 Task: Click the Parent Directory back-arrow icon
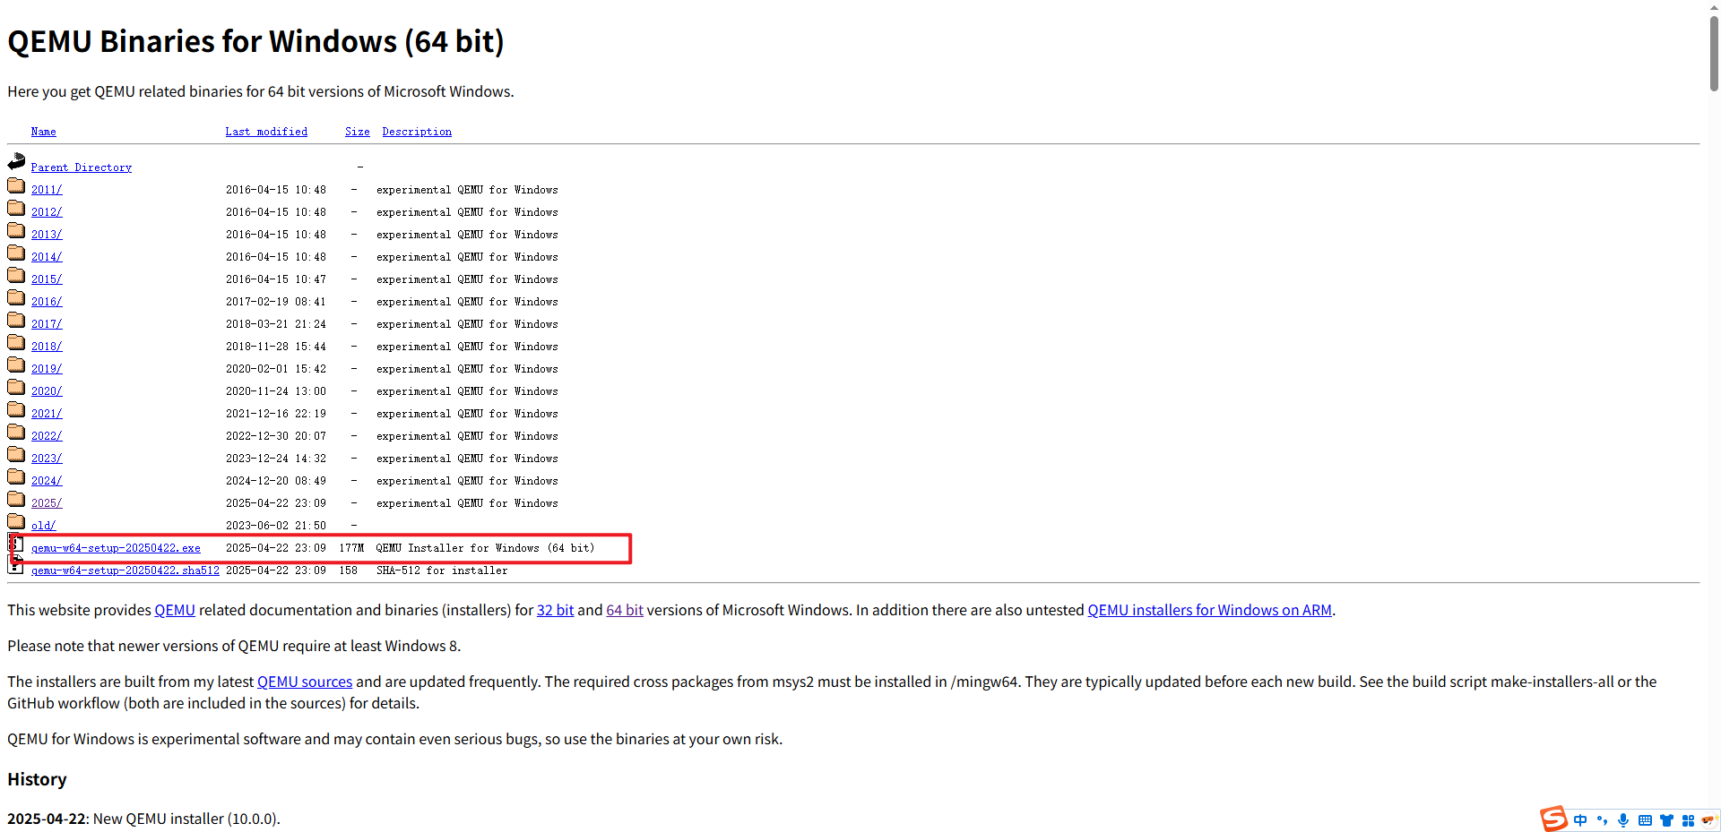(16, 162)
